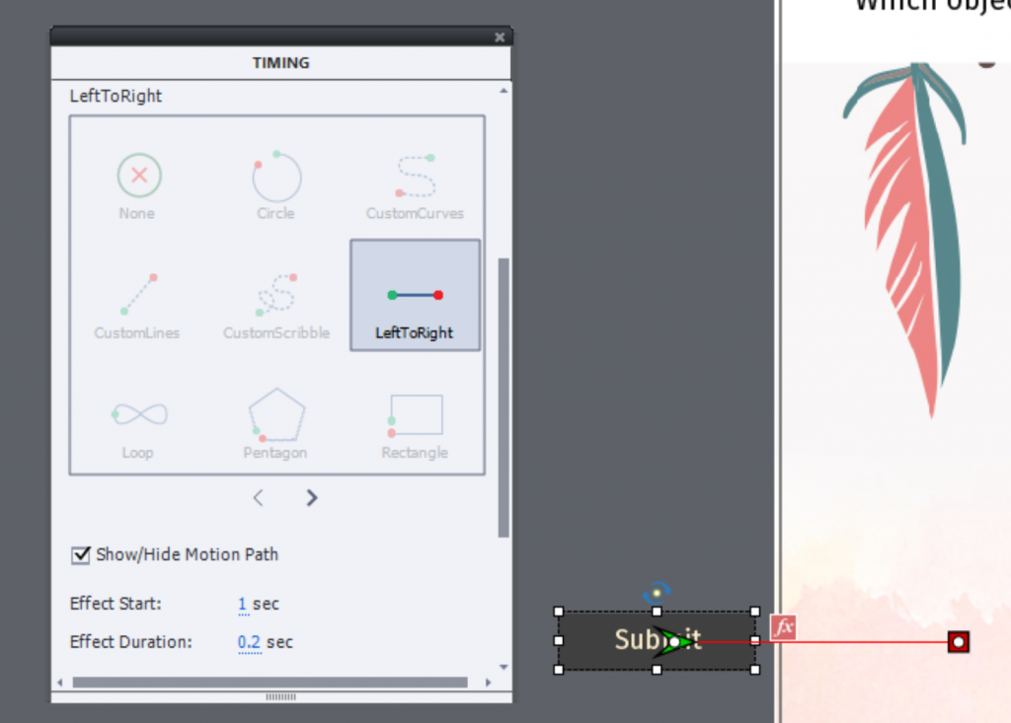The height and width of the screenshot is (723, 1011).
Task: Select the None motion effect
Action: [x=139, y=185]
